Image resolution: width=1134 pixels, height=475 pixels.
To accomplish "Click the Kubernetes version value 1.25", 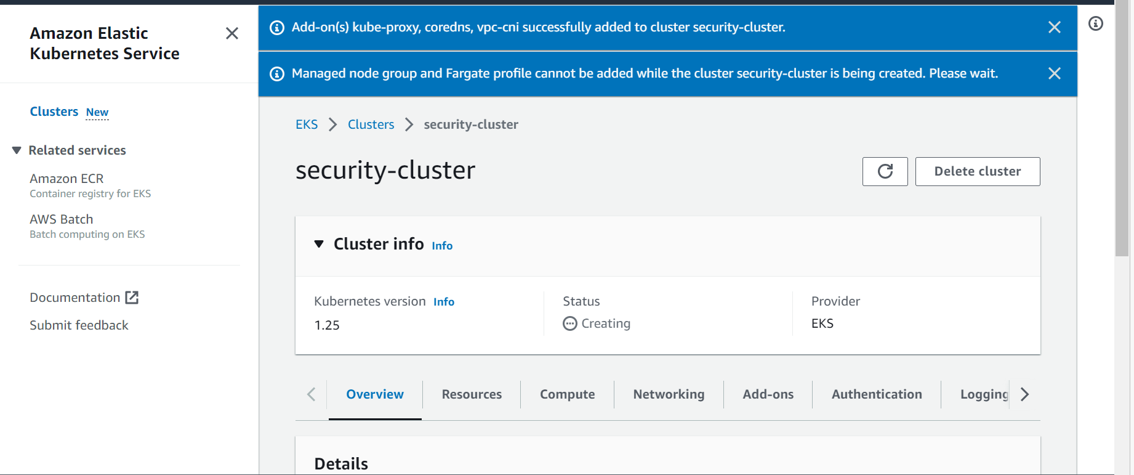I will 327,325.
